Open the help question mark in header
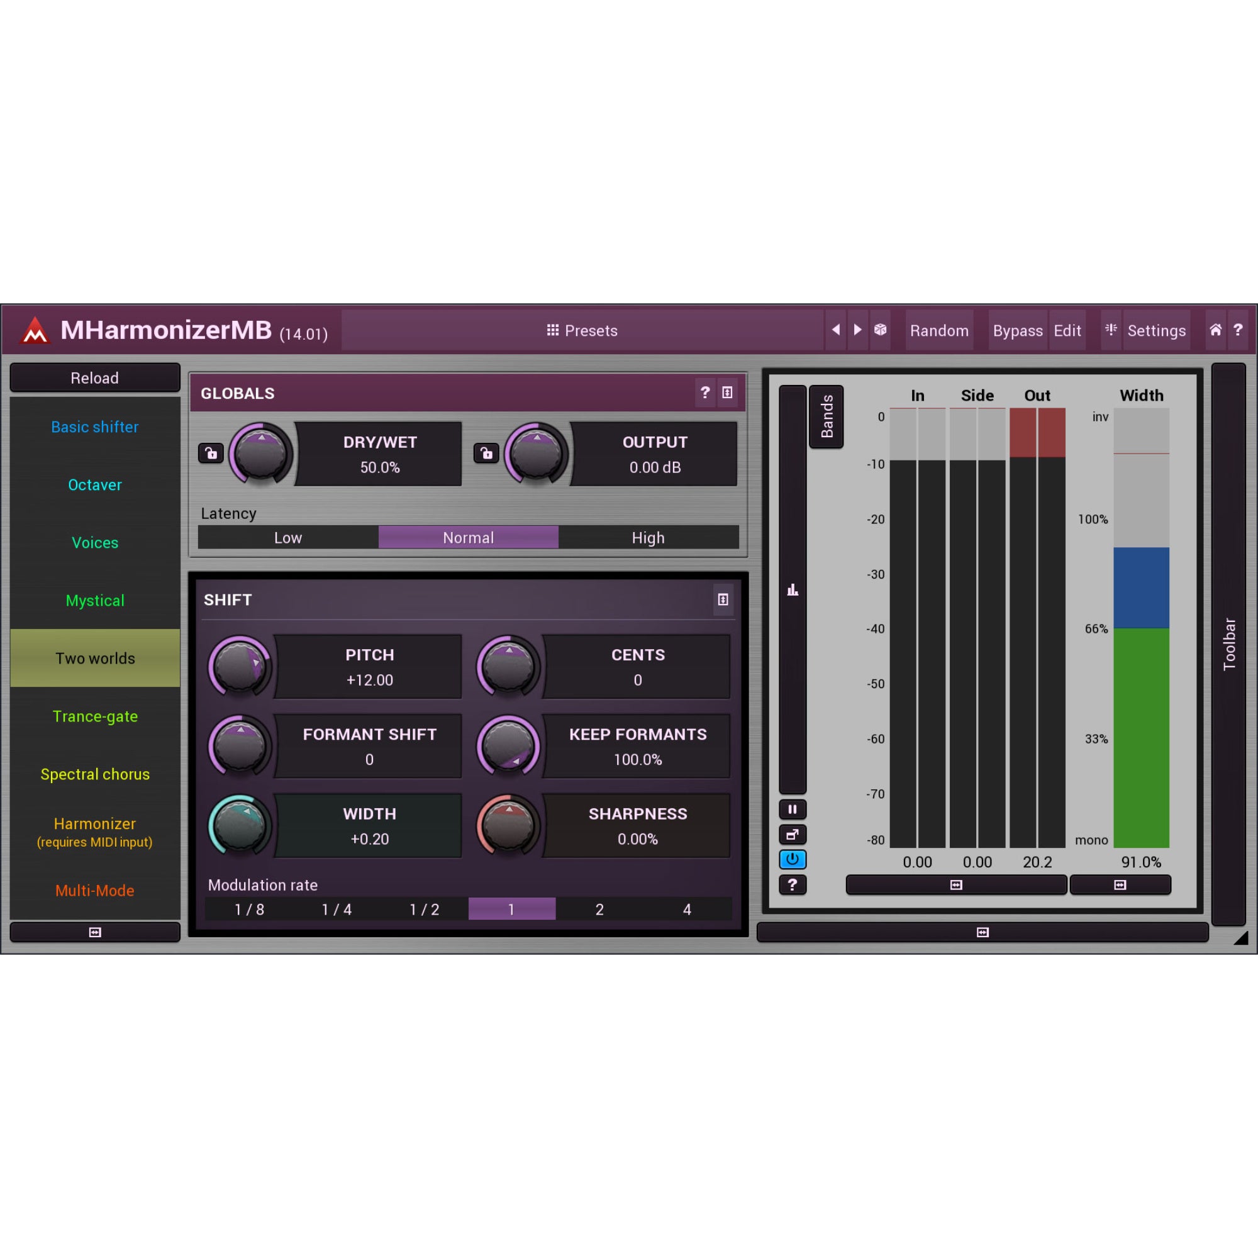 point(1238,330)
